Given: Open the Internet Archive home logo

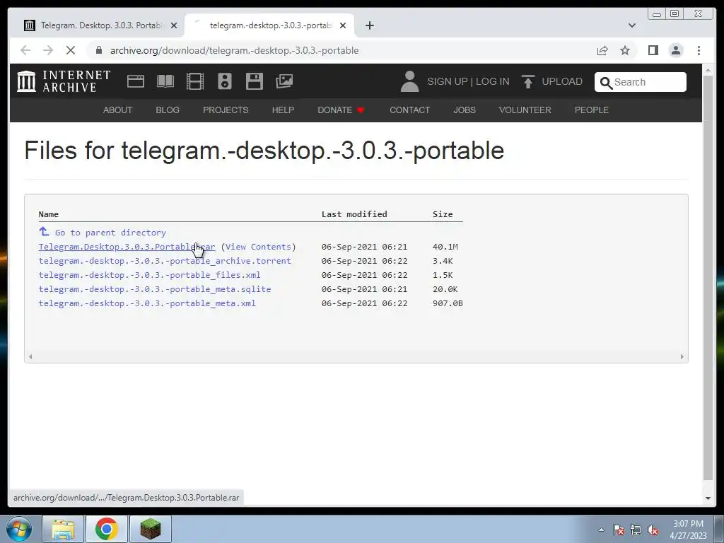Looking at the screenshot, I should (64, 81).
